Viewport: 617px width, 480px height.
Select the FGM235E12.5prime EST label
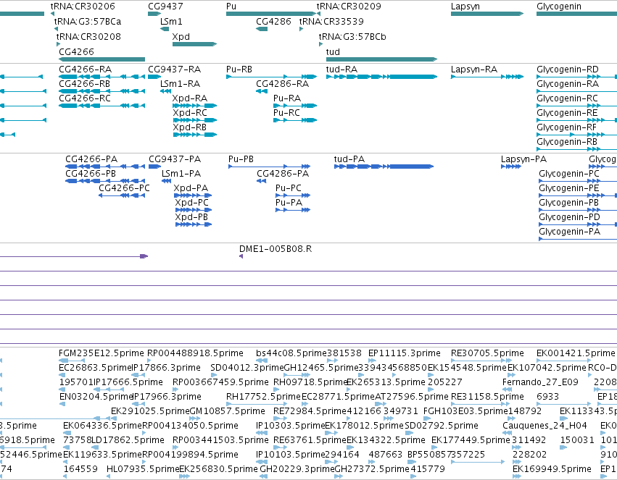coord(102,353)
